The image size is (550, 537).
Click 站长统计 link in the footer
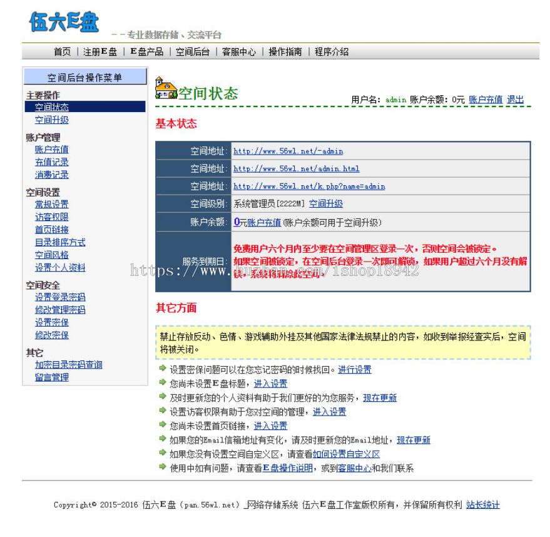483,504
